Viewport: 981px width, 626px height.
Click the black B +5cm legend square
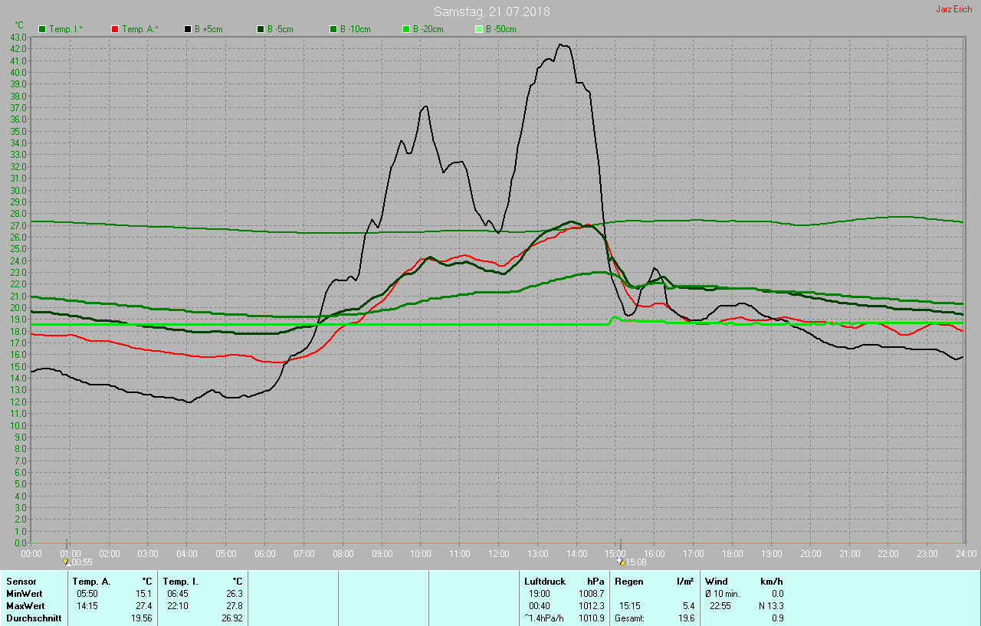click(188, 29)
